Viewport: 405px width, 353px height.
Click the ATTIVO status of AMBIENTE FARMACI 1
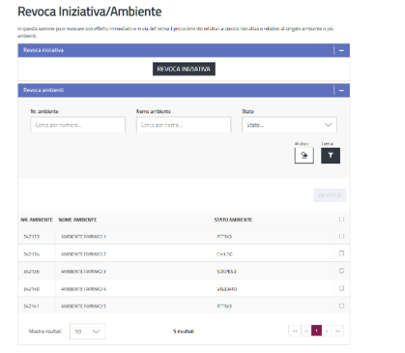(x=224, y=237)
